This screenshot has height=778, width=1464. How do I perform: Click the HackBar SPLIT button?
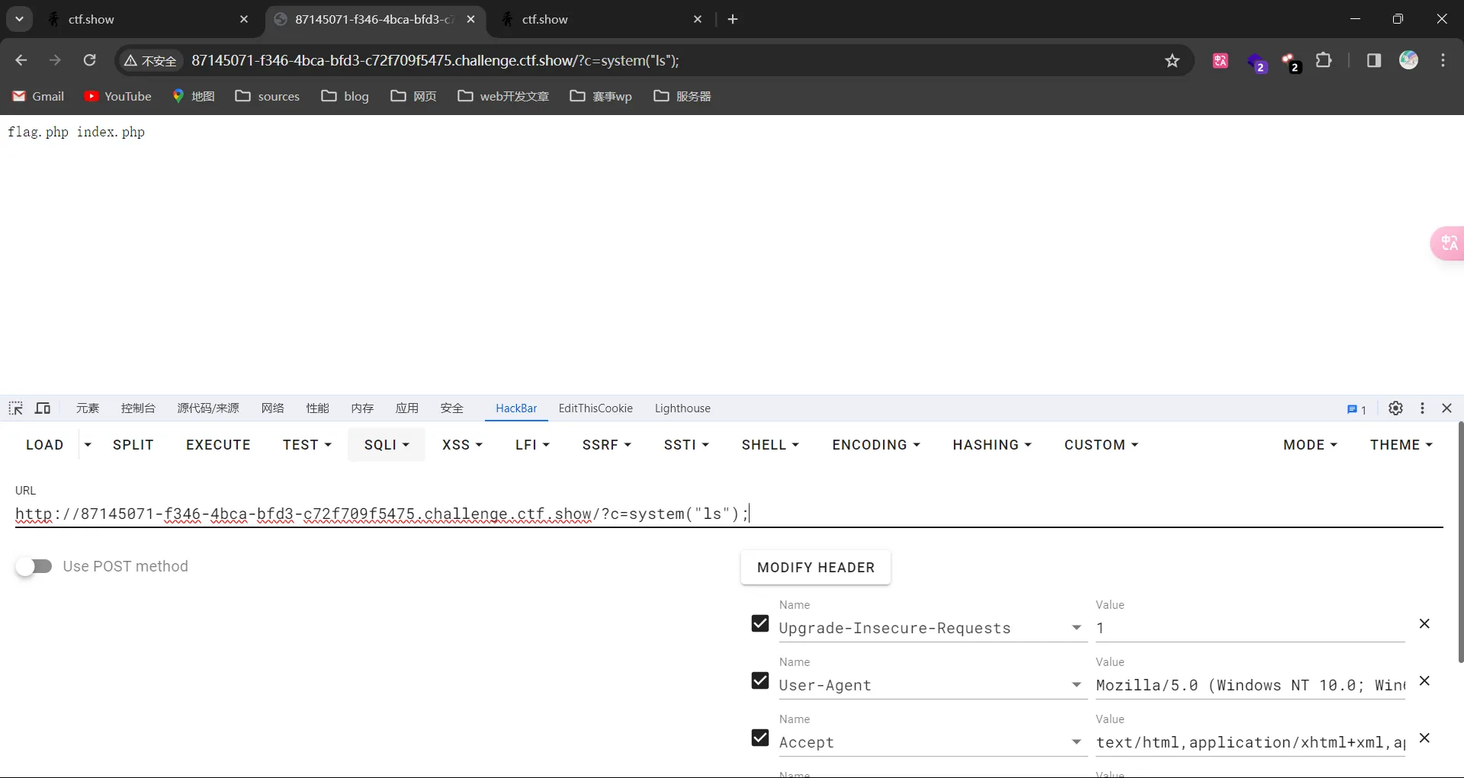point(133,445)
